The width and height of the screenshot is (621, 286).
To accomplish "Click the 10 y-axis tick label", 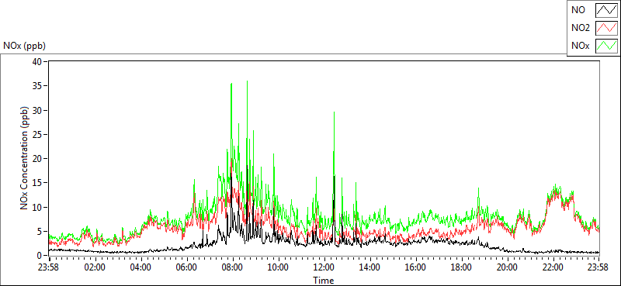I will coord(37,207).
